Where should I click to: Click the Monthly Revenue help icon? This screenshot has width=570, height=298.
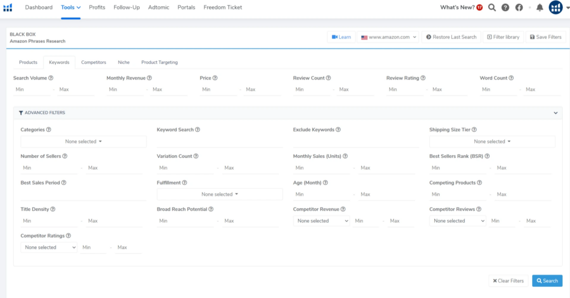(149, 78)
